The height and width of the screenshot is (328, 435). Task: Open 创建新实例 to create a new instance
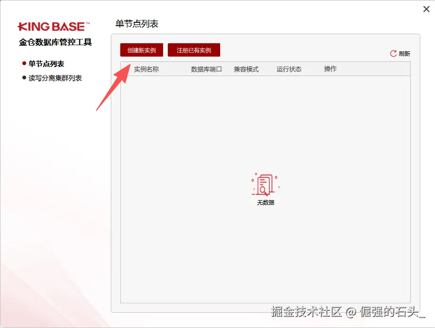coord(141,50)
